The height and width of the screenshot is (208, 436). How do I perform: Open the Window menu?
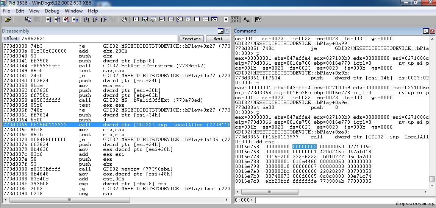tap(73, 11)
